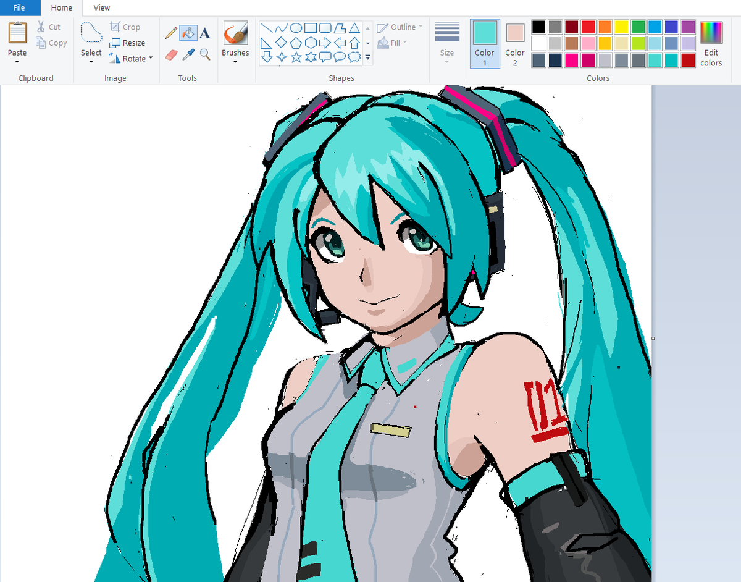The height and width of the screenshot is (582, 741).
Task: Pick the purple color swatch
Action: [x=688, y=27]
